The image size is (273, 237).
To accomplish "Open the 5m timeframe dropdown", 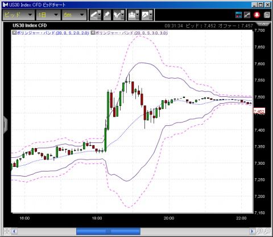I will [x=74, y=15].
